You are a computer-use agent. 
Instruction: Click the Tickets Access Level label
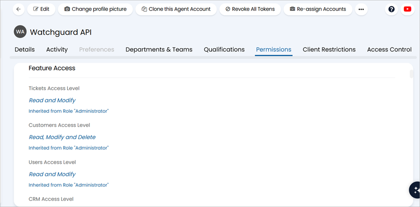pos(54,88)
